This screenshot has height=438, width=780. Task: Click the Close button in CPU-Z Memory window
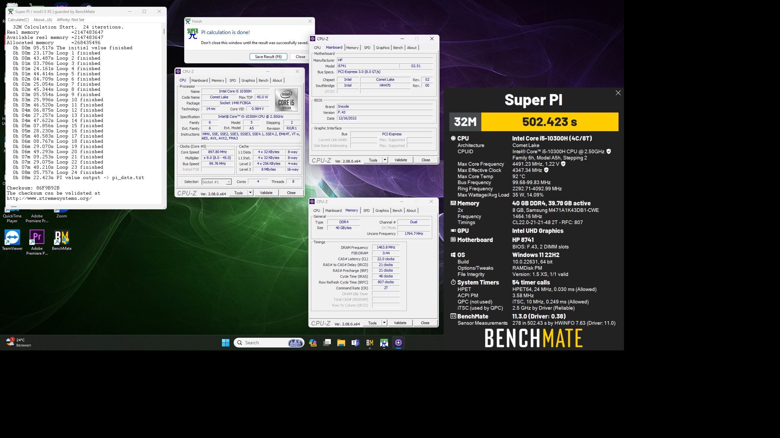425,323
